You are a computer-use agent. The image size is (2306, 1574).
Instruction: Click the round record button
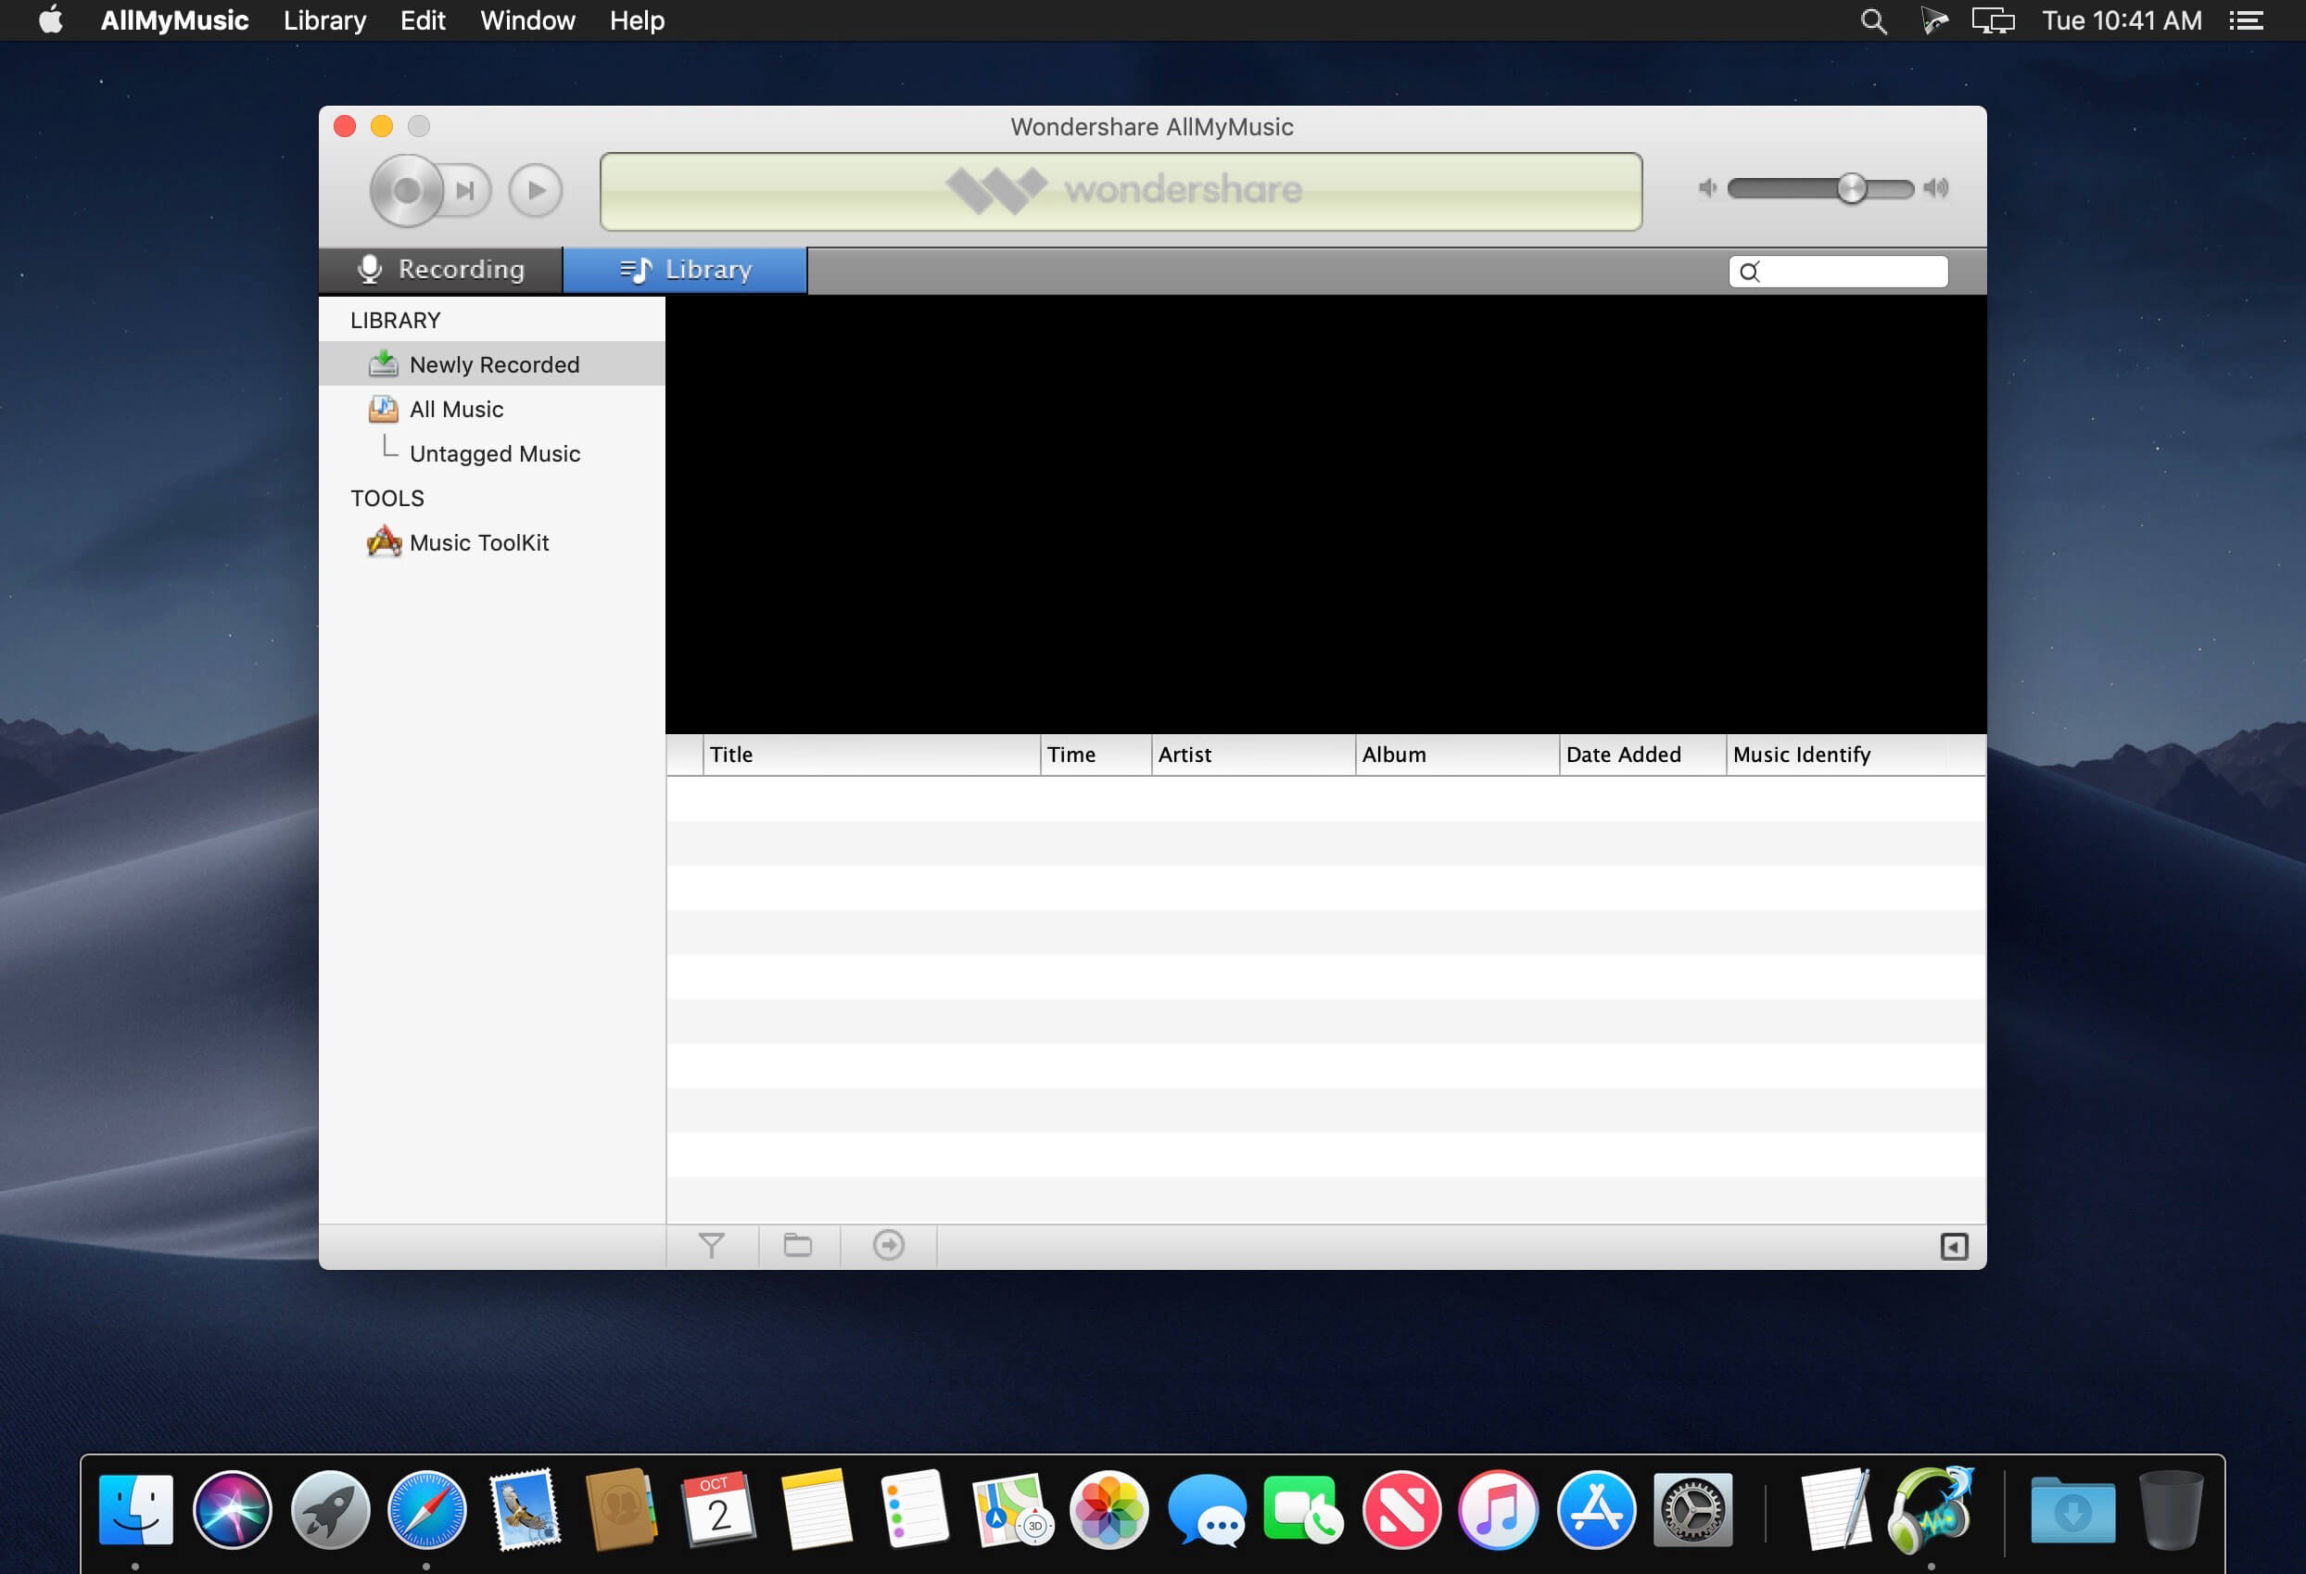click(x=406, y=189)
